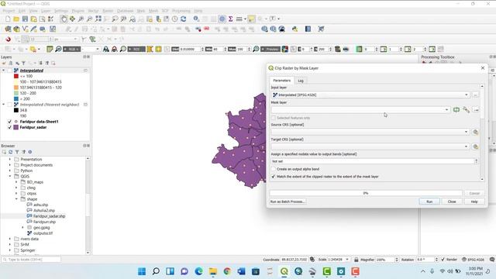
Task: Click the mask layer Edit Features icon
Action: [x=466, y=110]
